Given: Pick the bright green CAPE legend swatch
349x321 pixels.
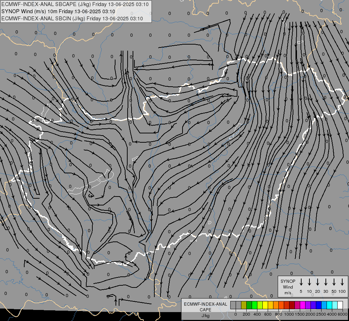Looking at the screenshot, I should (x=255, y=305).
